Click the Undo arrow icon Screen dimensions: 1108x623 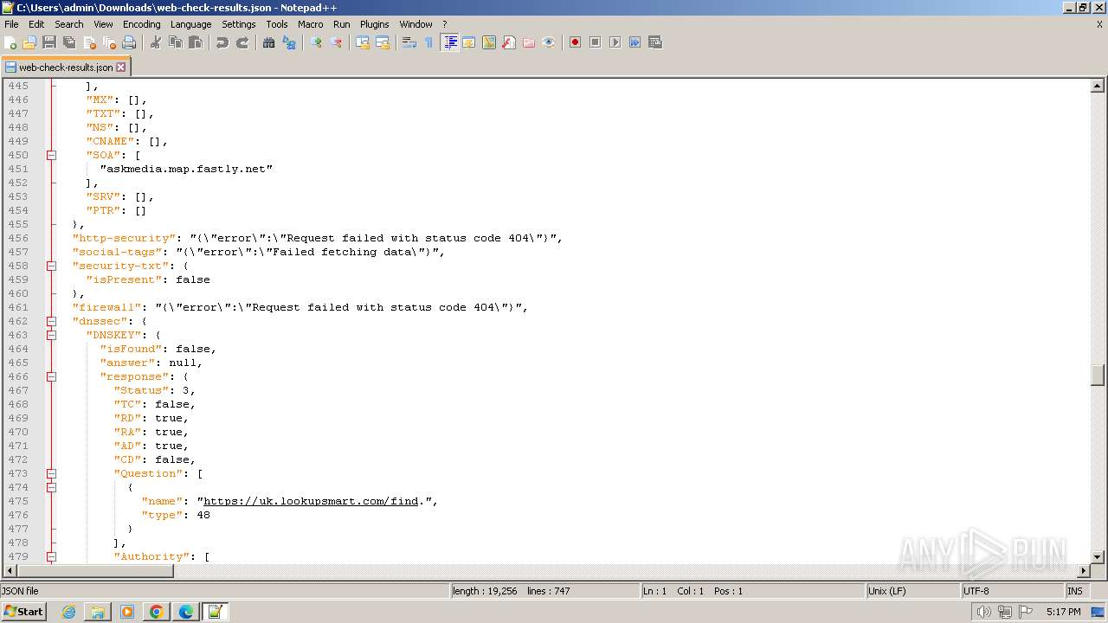pyautogui.click(x=222, y=42)
